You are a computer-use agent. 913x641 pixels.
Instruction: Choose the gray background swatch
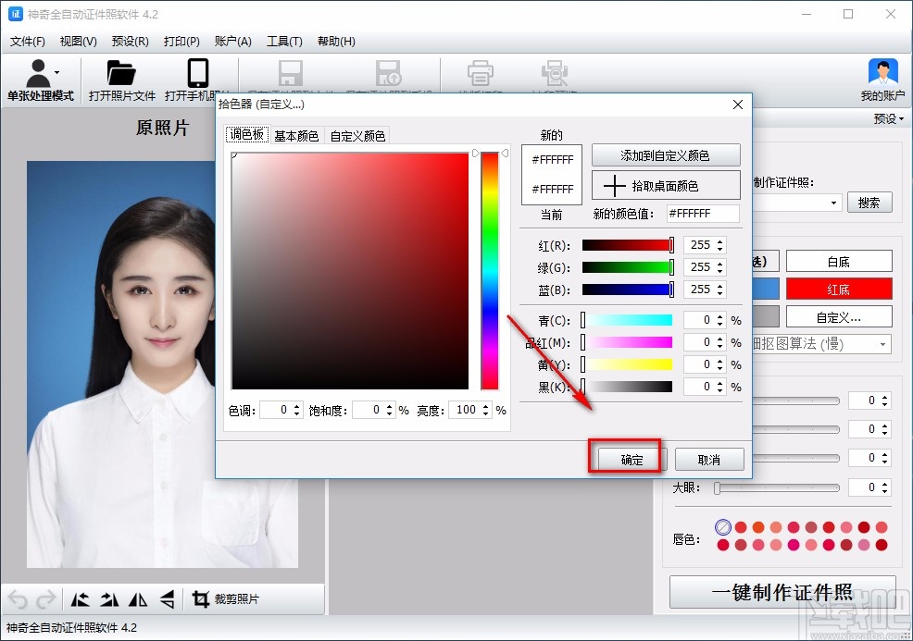pos(766,317)
